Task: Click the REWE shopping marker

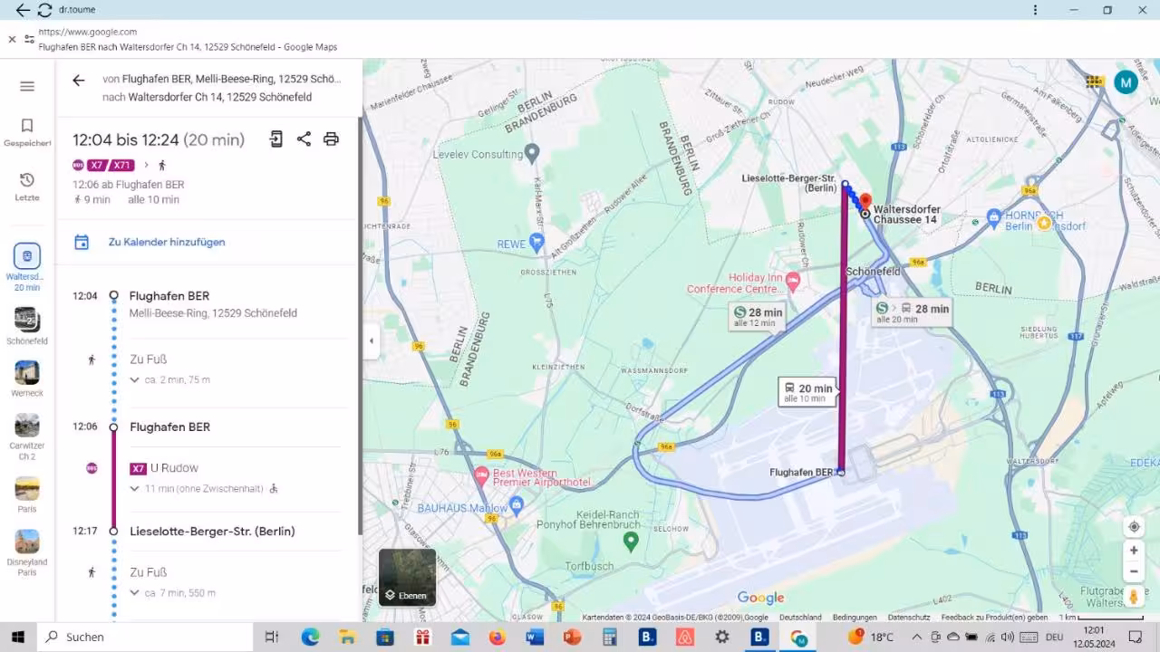Action: [x=536, y=242]
